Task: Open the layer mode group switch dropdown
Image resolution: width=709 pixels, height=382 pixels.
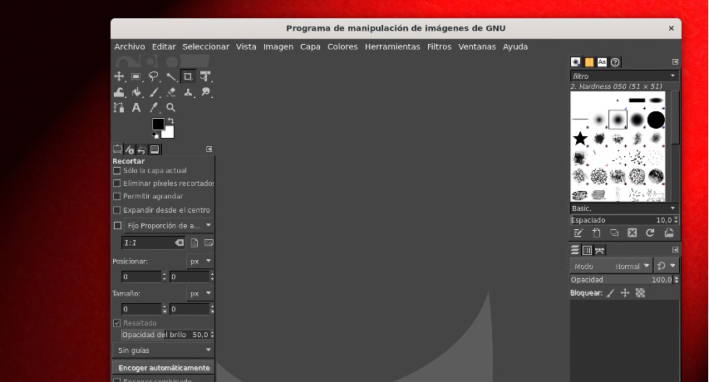Action: click(666, 266)
